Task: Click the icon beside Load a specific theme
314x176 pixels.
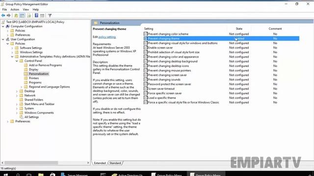Action: (x=146, y=98)
